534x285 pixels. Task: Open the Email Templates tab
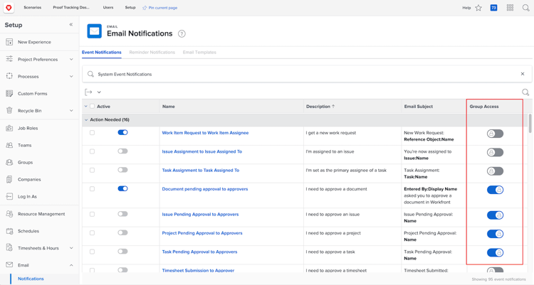199,53
